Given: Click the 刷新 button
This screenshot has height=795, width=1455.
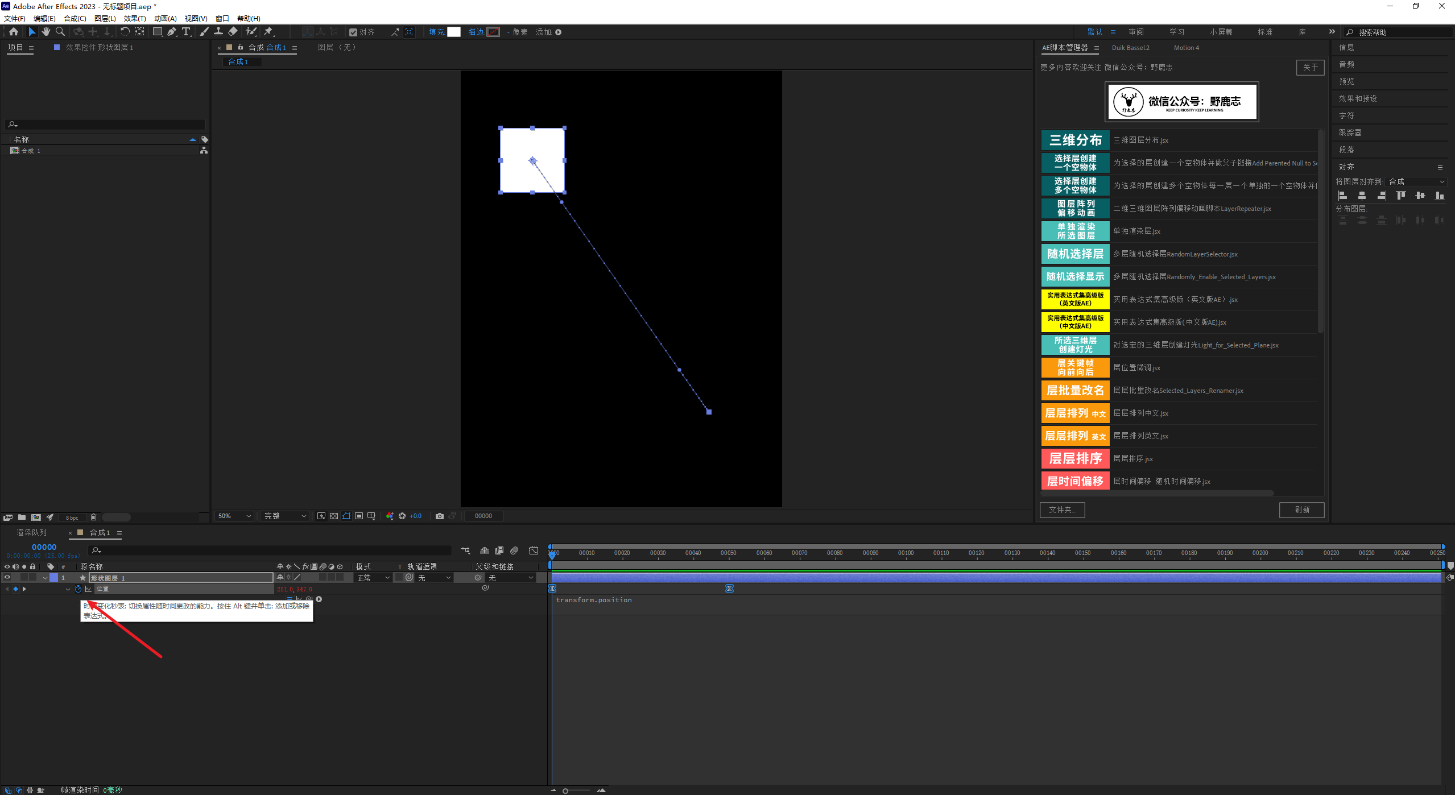Looking at the screenshot, I should click(1301, 510).
